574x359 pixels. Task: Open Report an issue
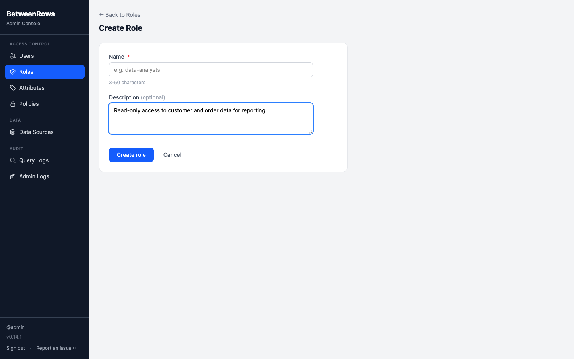[x=53, y=348]
